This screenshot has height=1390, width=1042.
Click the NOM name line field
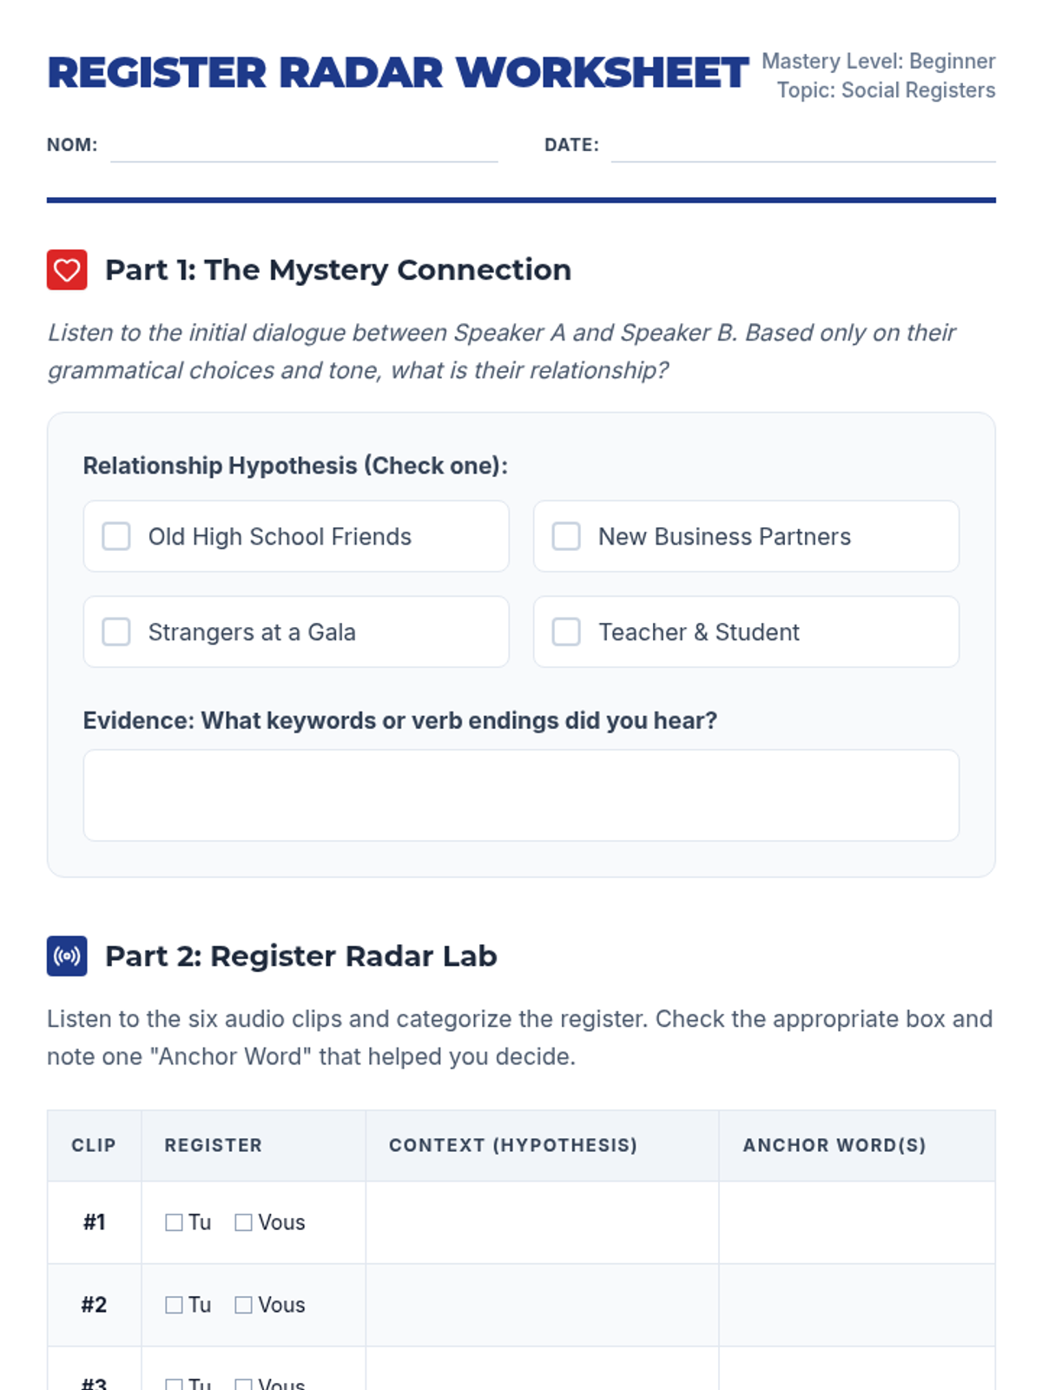click(x=304, y=146)
